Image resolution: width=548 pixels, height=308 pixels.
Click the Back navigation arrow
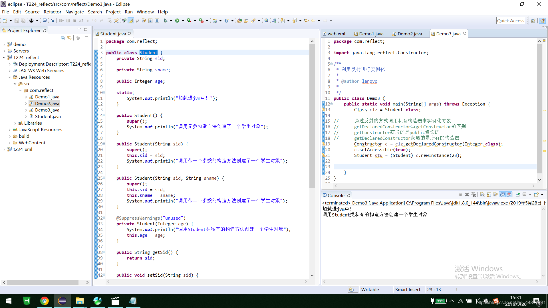[313, 21]
